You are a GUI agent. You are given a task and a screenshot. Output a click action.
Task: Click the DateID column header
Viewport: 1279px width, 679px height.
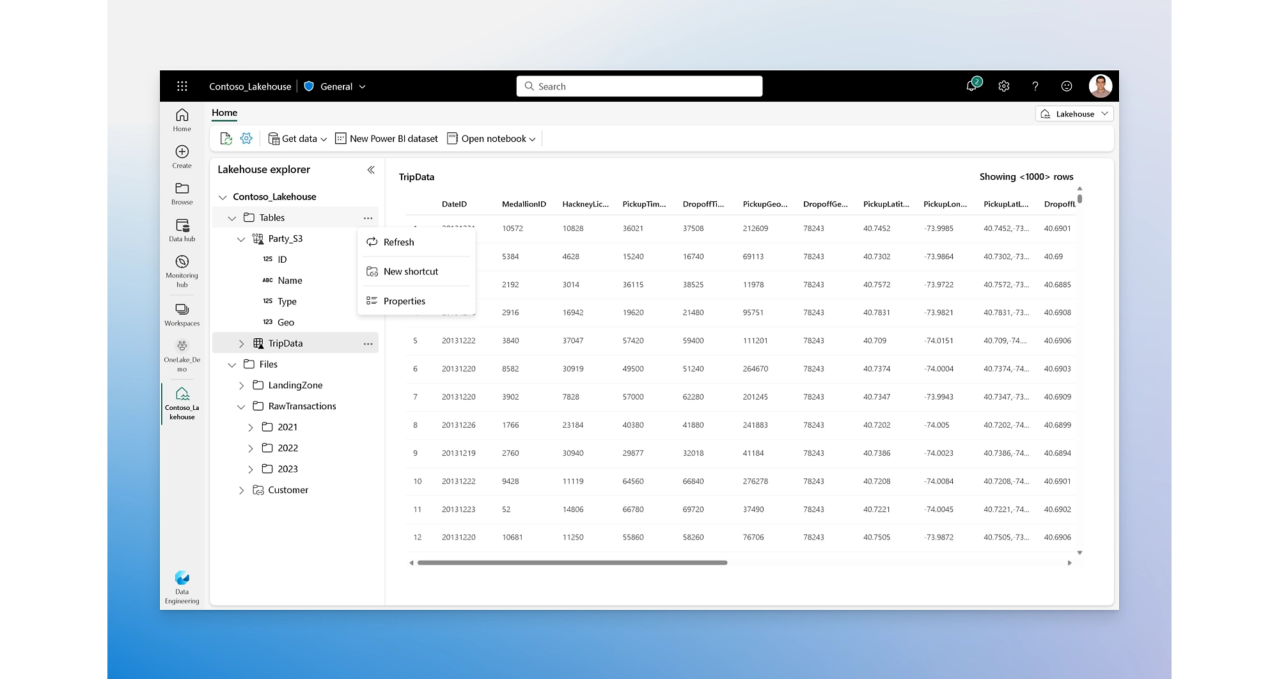(454, 204)
